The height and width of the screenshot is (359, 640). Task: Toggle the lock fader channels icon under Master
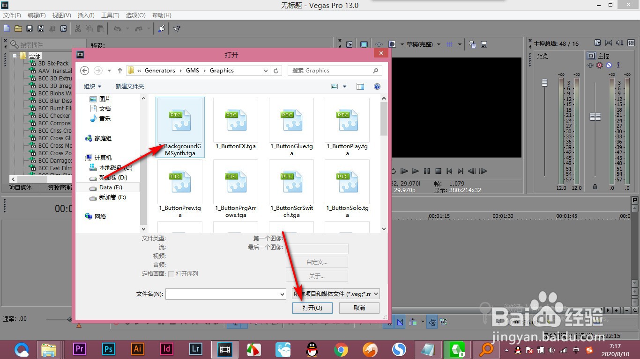click(595, 186)
